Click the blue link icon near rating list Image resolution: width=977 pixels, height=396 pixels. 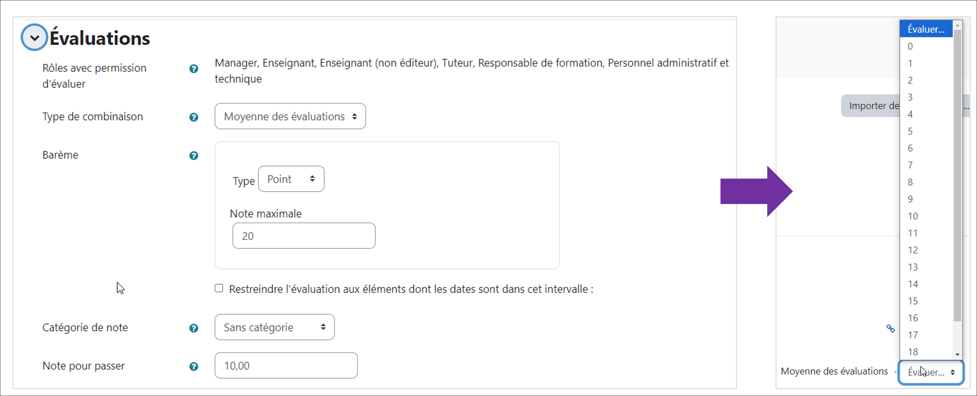click(x=890, y=328)
